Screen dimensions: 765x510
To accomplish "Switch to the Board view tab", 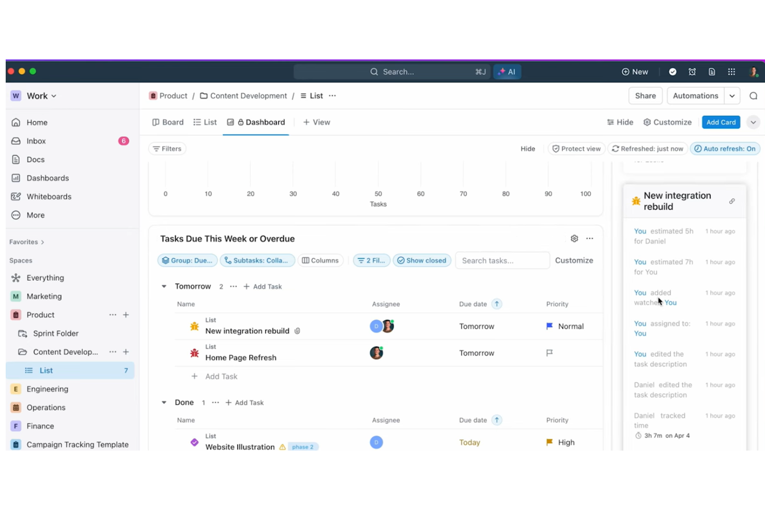I will coord(167,122).
